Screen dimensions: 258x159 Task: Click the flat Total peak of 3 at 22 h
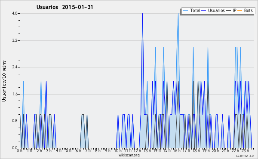coord(236,47)
